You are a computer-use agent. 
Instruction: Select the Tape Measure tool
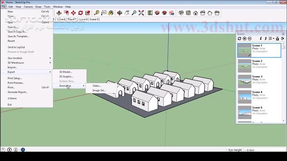(x=96, y=13)
